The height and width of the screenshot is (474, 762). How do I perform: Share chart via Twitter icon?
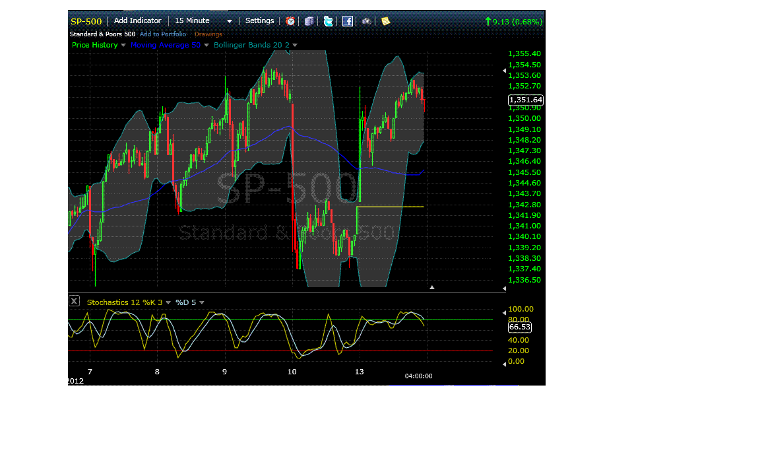click(328, 21)
